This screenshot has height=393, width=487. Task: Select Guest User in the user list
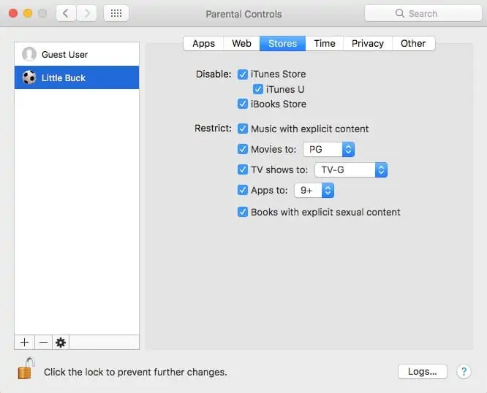(77, 54)
